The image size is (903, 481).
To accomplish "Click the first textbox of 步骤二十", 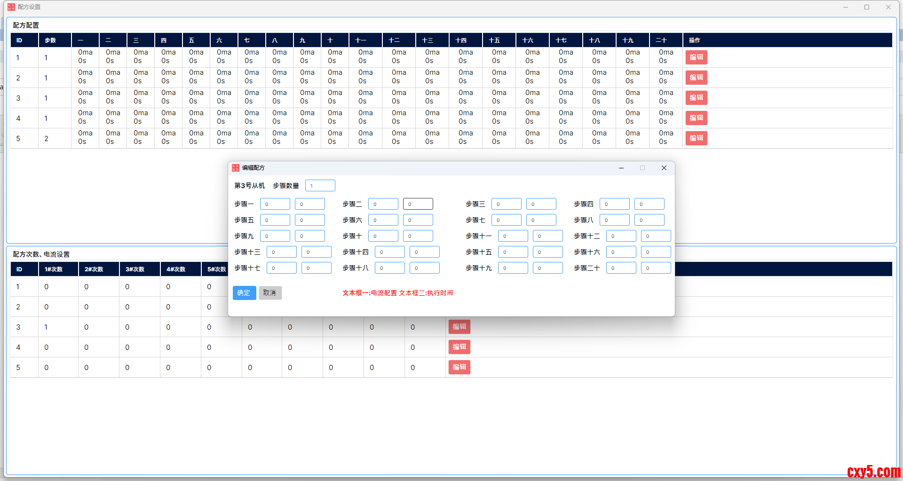I will 621,268.
